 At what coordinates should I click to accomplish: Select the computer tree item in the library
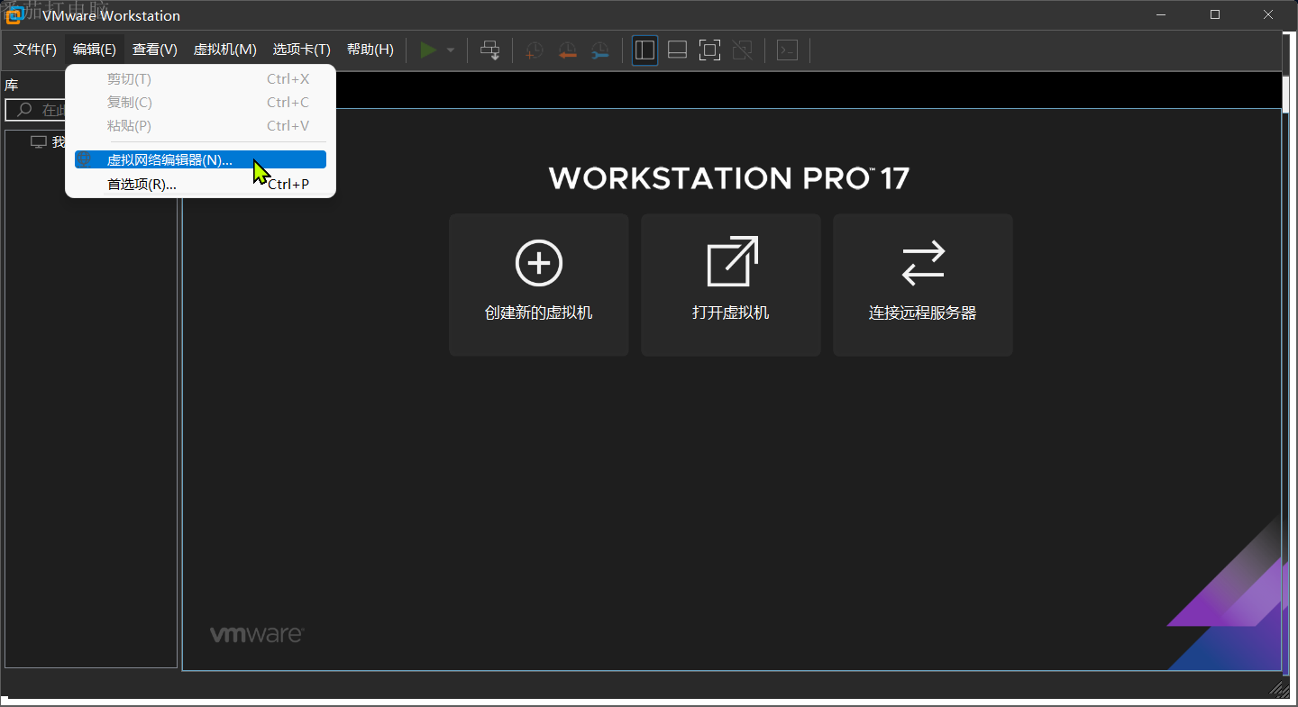49,142
